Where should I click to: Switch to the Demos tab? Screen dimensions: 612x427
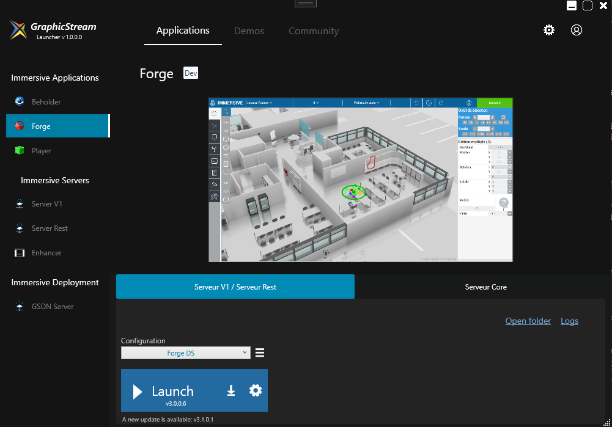249,31
